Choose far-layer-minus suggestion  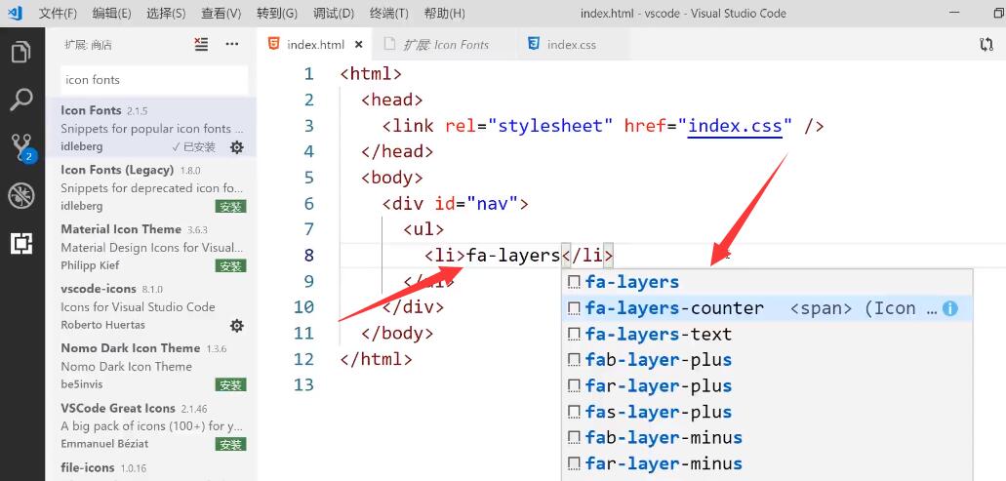coord(767,463)
